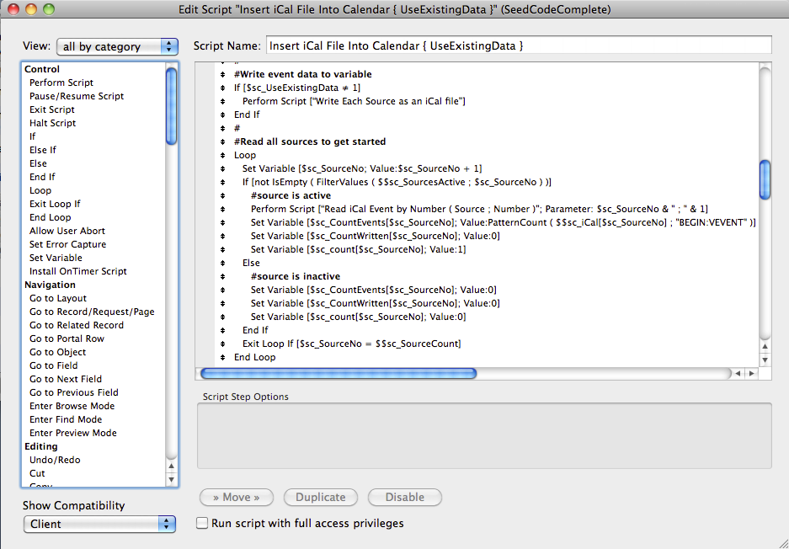Click handle icon for PatternCount Set Variable step
The height and width of the screenshot is (549, 789).
coord(223,223)
